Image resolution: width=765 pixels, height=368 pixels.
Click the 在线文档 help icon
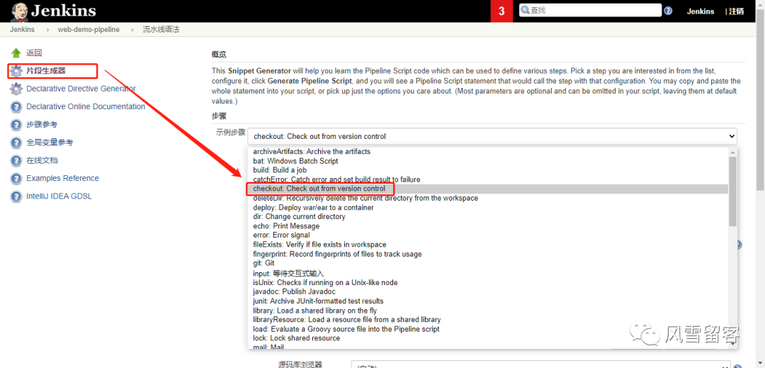click(16, 160)
